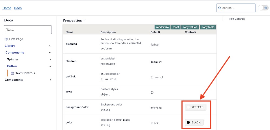Click the Default column header
Viewport: 270px width, 130px height.
click(x=155, y=32)
